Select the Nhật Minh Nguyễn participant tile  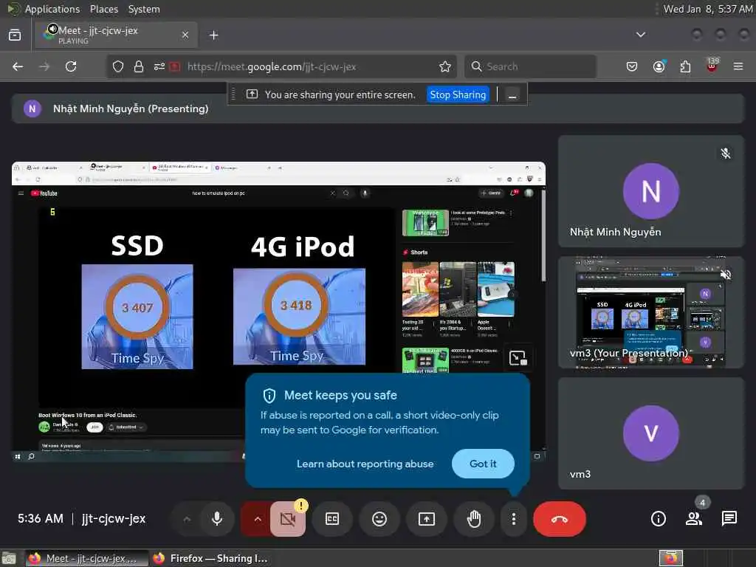tap(651, 191)
